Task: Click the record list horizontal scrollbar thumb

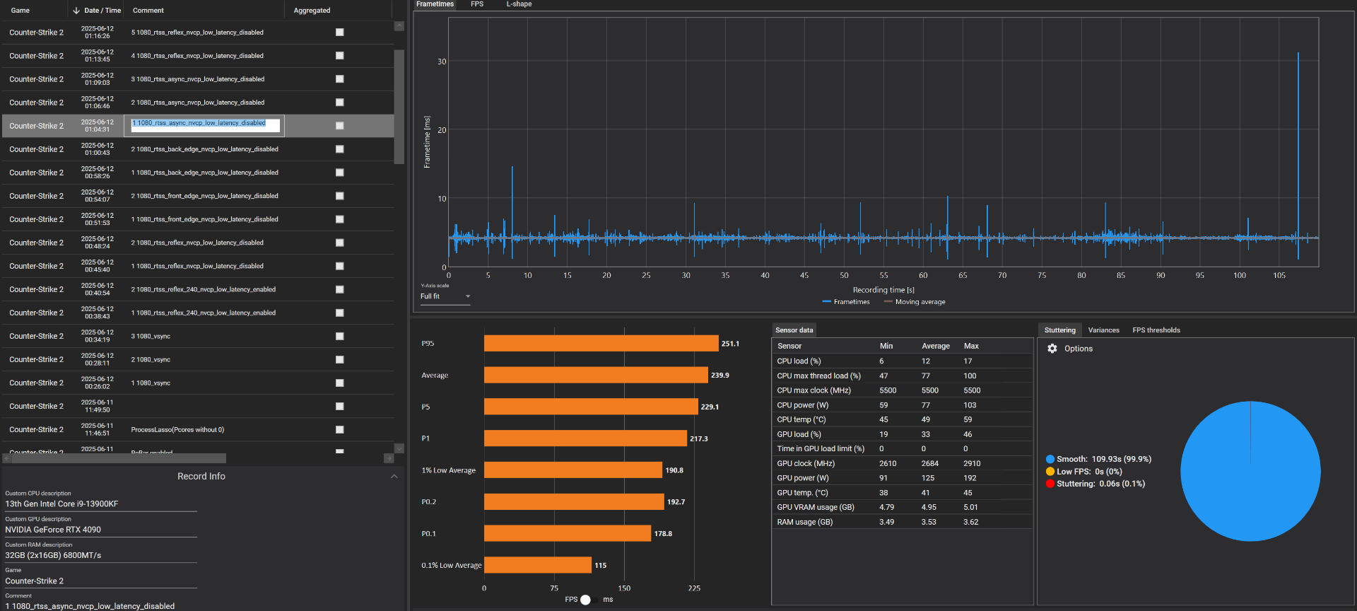Action: [x=118, y=458]
